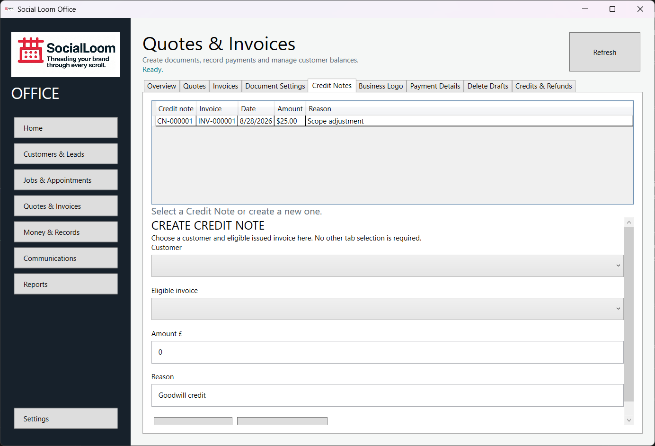
Task: Click the Social Loom Office title bar icon
Action: click(9, 9)
